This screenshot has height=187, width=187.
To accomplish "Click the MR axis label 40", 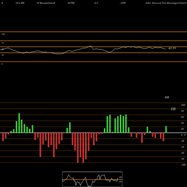I will tap(183, 123).
